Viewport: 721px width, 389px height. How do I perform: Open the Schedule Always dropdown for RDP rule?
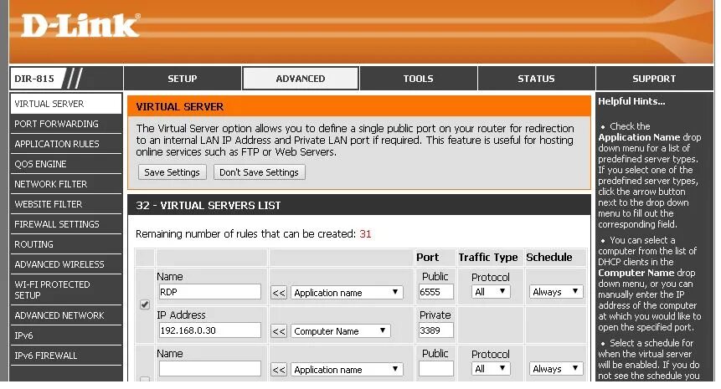pos(555,292)
